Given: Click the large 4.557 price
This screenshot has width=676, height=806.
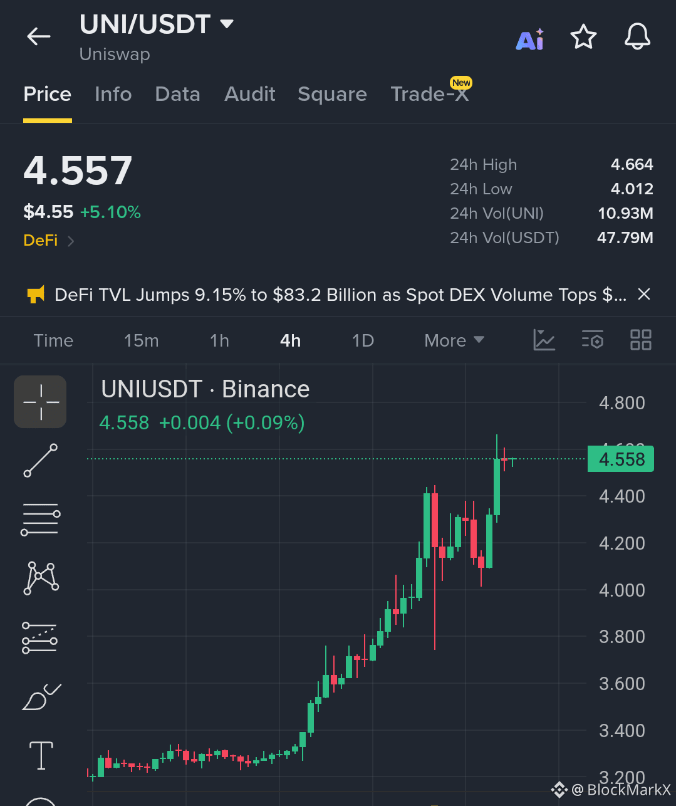Looking at the screenshot, I should [78, 170].
